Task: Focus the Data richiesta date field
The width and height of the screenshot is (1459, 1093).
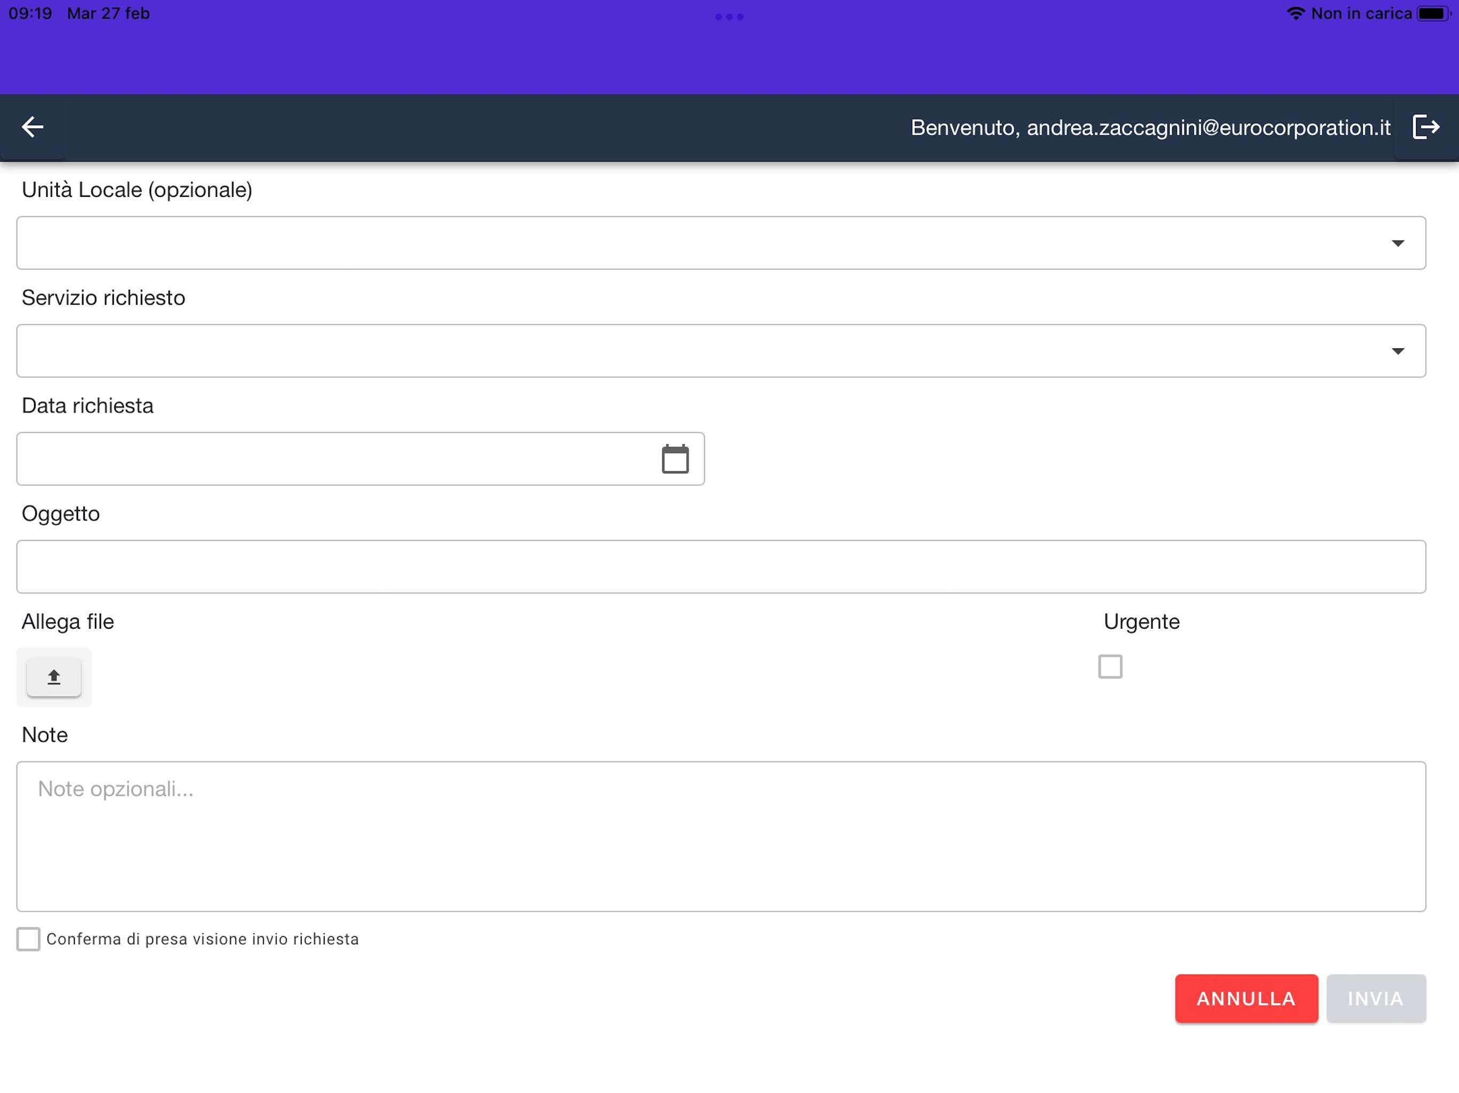Action: 360,459
